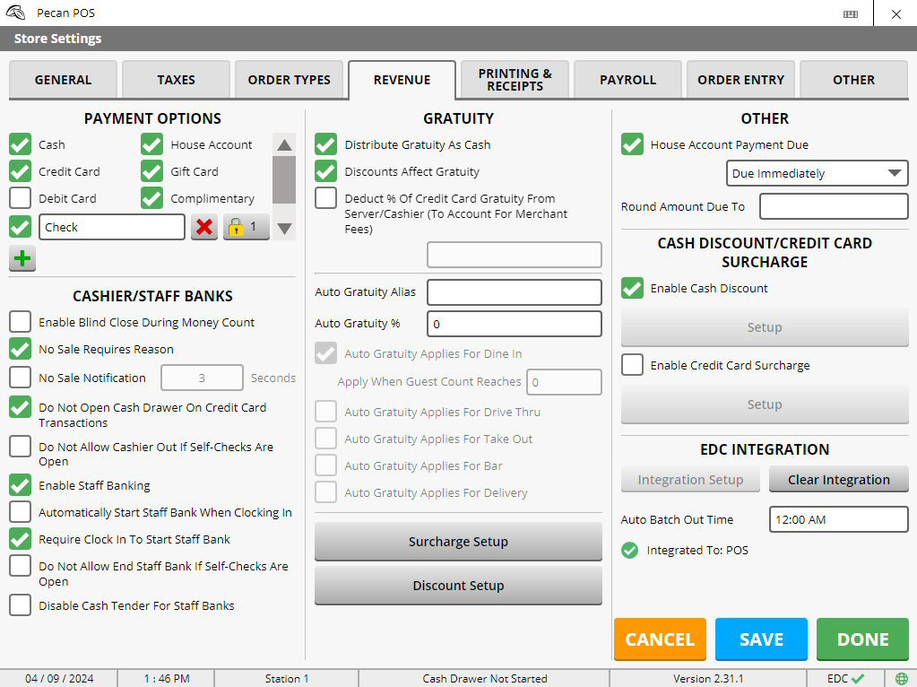Toggle the Enable Cash Discount checkbox
Image resolution: width=917 pixels, height=687 pixels.
[632, 288]
